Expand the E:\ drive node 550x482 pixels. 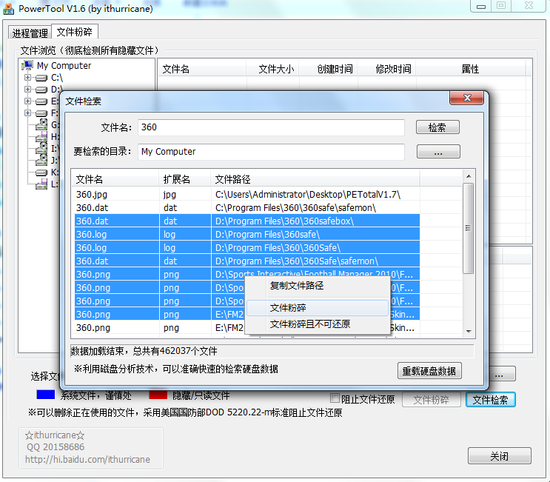coord(27,101)
